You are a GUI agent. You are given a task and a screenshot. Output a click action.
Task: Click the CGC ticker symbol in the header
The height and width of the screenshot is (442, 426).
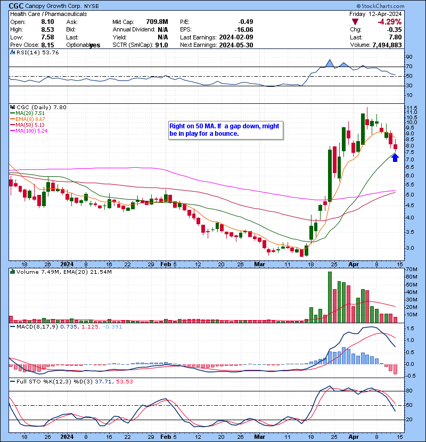[x=16, y=6]
